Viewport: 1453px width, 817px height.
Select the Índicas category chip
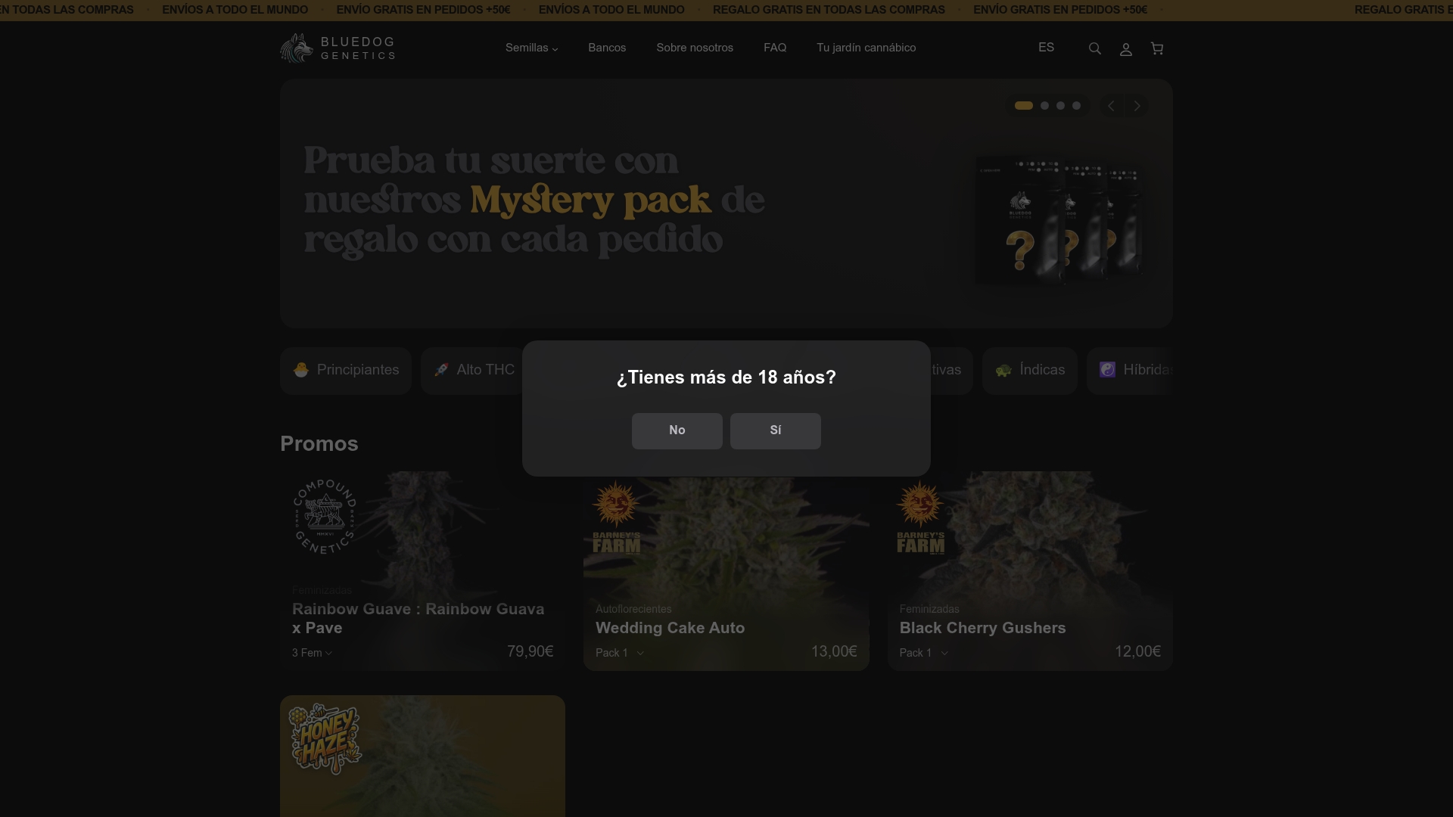click(x=1029, y=371)
